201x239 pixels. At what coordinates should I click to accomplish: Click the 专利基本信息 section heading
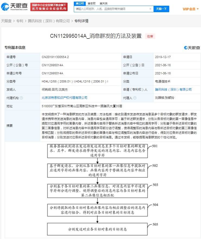click(x=15, y=47)
